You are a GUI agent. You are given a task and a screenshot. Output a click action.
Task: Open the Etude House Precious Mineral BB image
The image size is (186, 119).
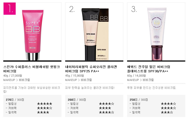pos(157,34)
